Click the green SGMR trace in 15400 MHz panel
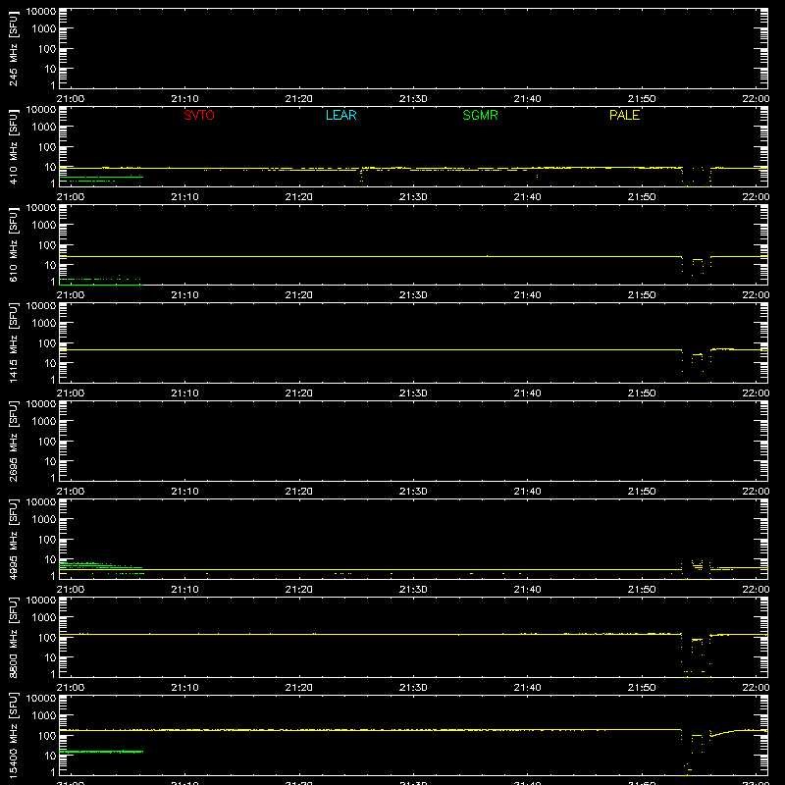Image resolution: width=785 pixels, height=785 pixels. coord(101,752)
